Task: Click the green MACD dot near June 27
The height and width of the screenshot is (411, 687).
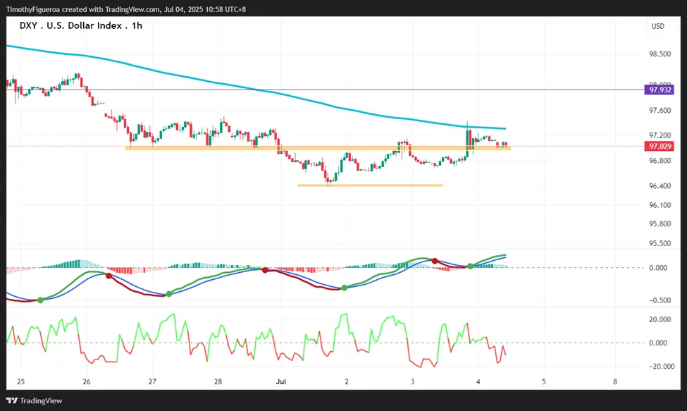Action: 169,293
